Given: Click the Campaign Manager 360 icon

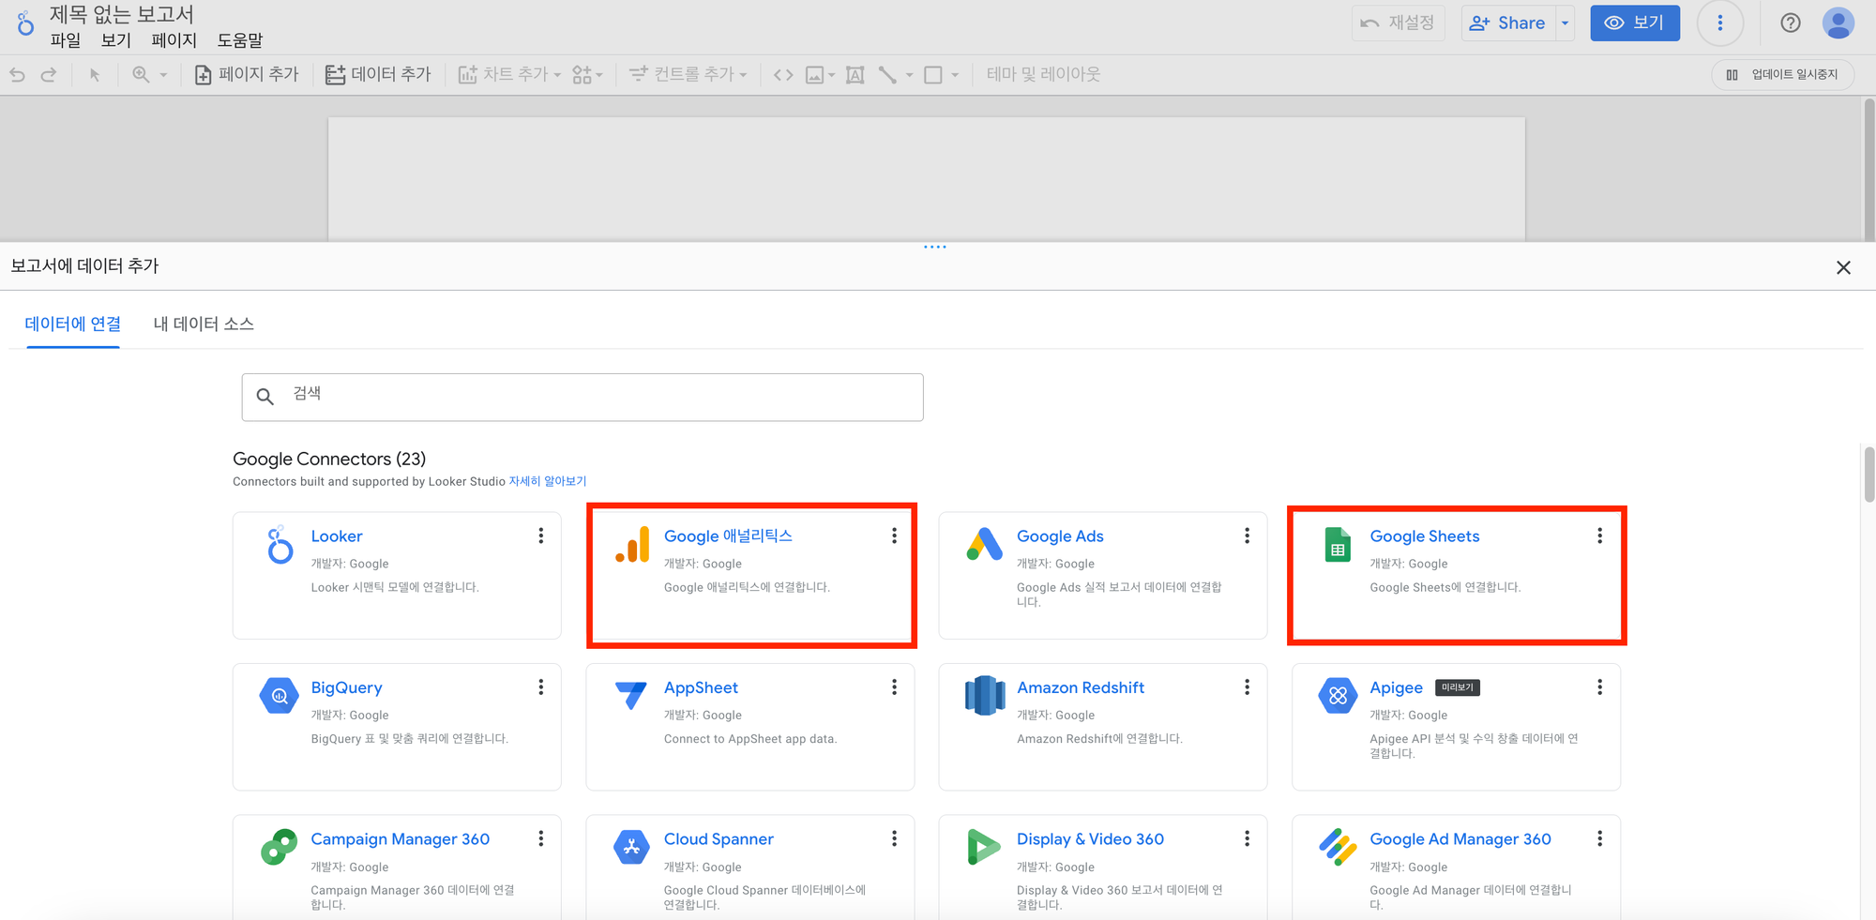Looking at the screenshot, I should (279, 847).
